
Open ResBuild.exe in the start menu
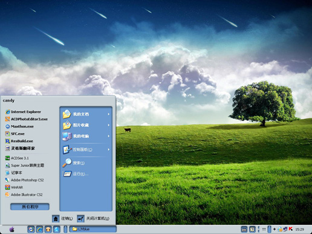click(x=19, y=141)
